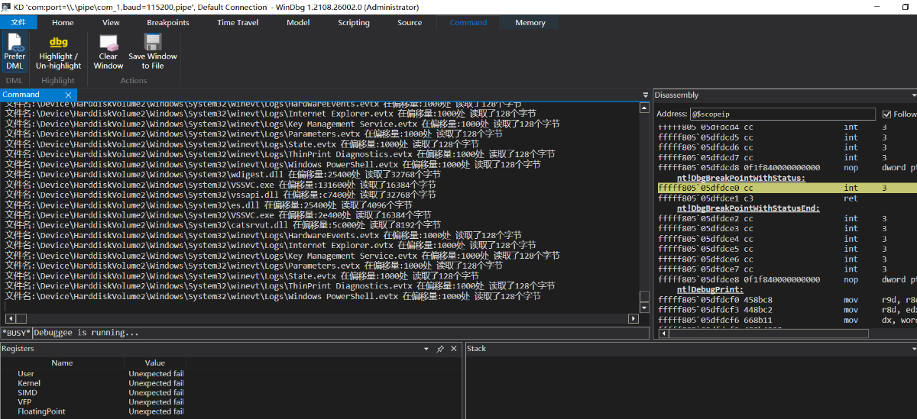Click the nt!DbgBreakPointWithStatusEnd: label

tap(747, 208)
